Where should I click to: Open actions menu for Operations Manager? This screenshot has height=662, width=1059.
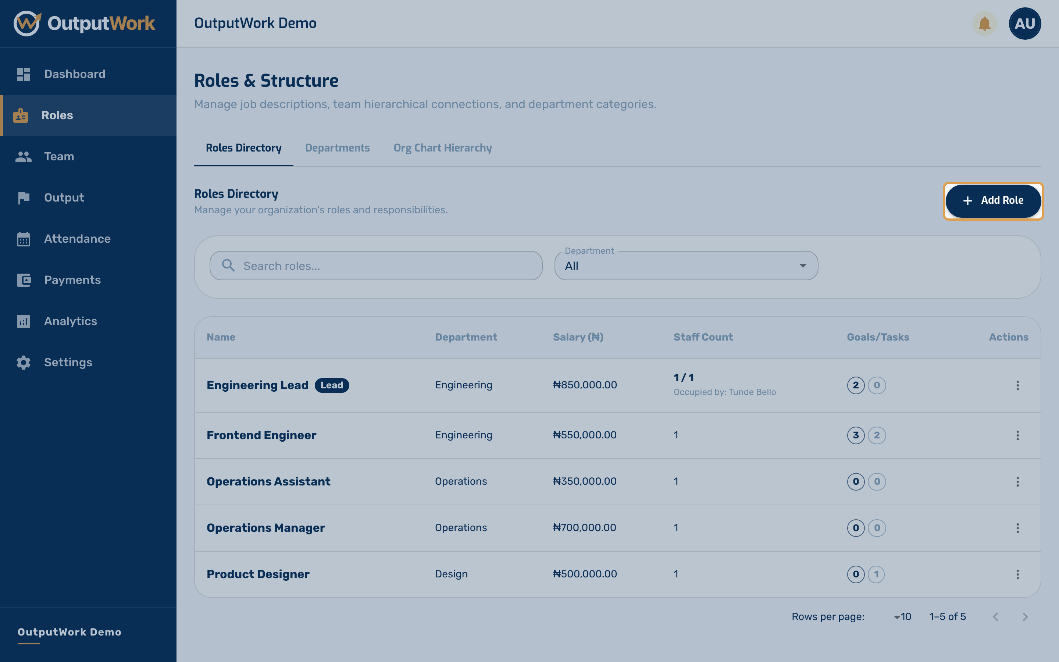coord(1018,528)
